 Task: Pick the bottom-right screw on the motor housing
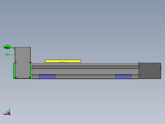point(30,77)
